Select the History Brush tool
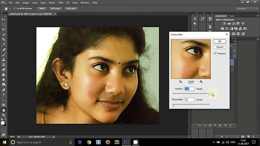The height and width of the screenshot is (146, 260). (x=4, y=64)
